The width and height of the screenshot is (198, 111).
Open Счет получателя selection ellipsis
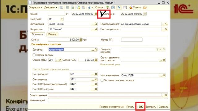(163, 29)
